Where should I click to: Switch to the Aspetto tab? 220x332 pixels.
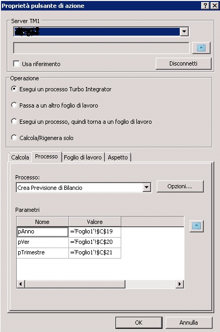[x=118, y=157]
